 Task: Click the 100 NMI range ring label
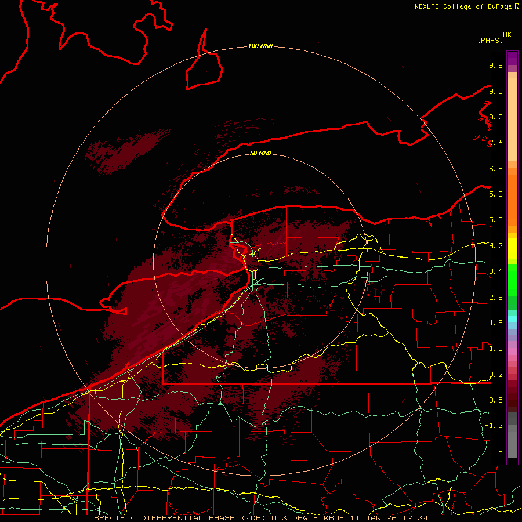point(260,46)
